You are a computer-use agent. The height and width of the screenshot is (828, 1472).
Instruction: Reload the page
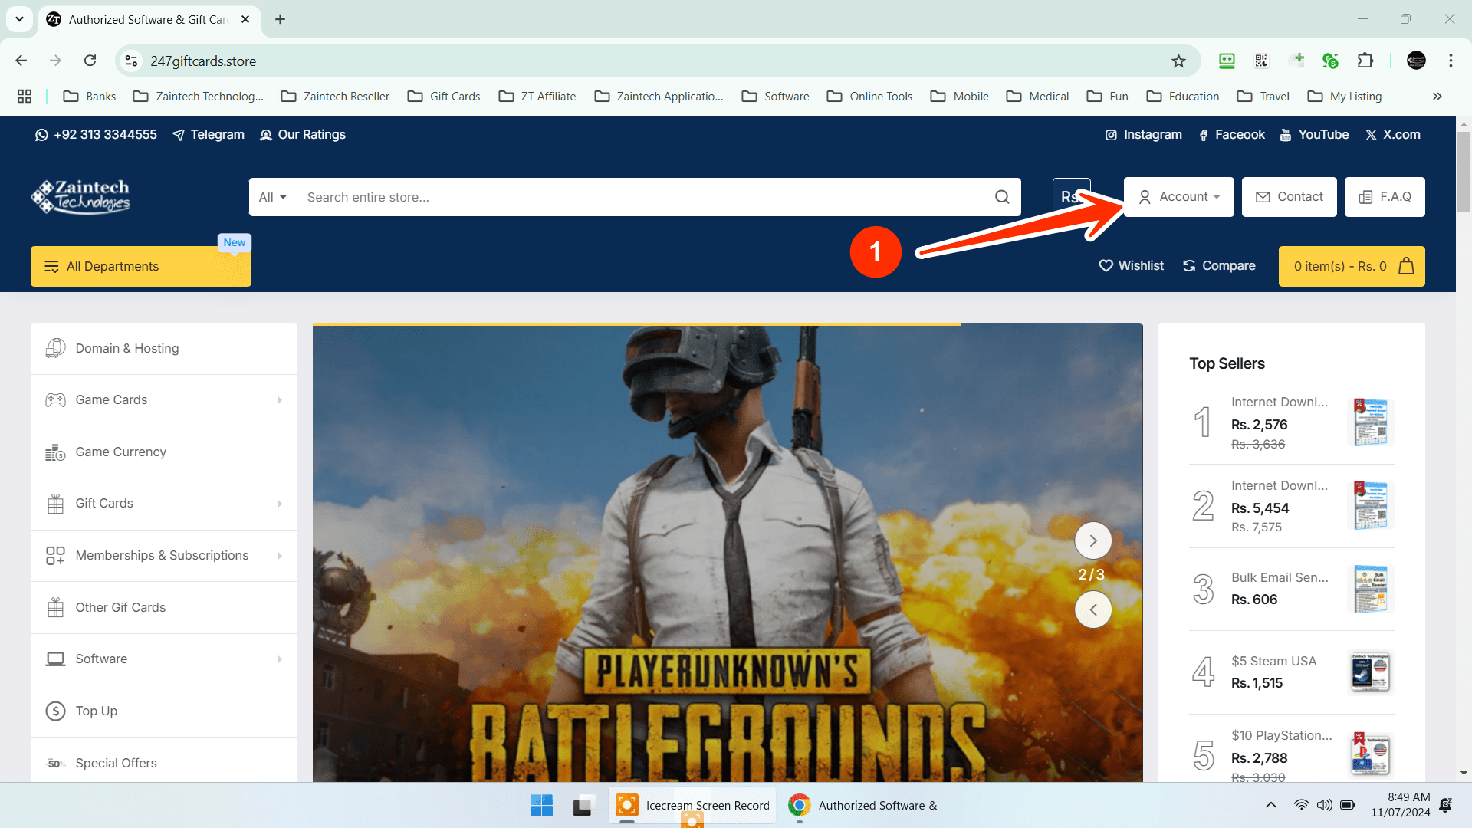click(90, 61)
